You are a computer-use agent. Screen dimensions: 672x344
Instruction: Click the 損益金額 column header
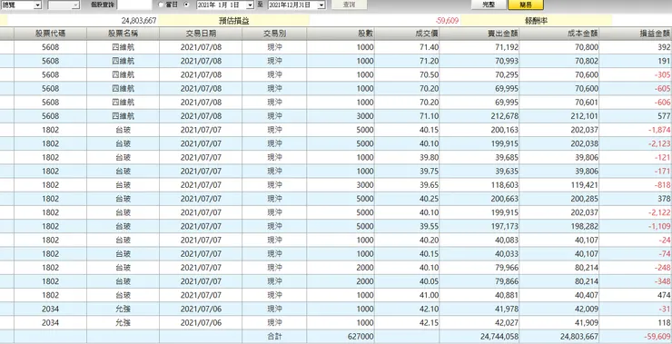pos(636,34)
